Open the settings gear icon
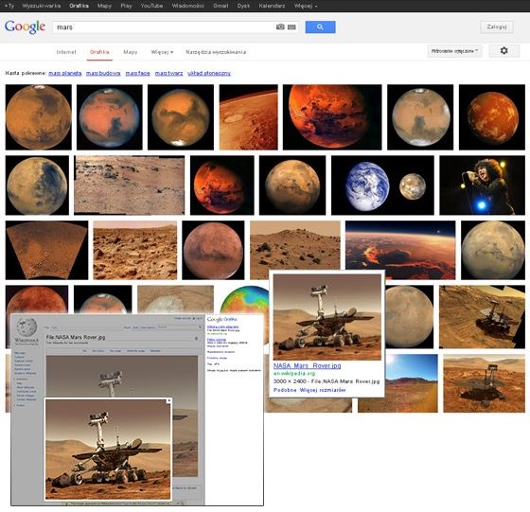Image resolution: width=530 pixels, height=512 pixels. pyautogui.click(x=503, y=51)
